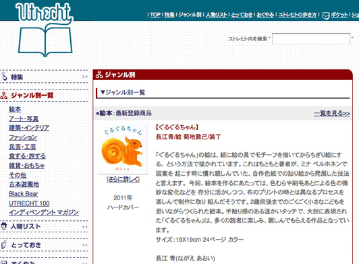Open ポケット link in the top navigation
Image resolution: width=359 pixels, height=264 pixels.
339,15
